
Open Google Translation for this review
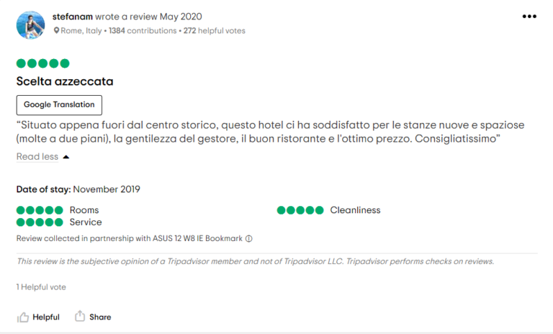tap(59, 105)
